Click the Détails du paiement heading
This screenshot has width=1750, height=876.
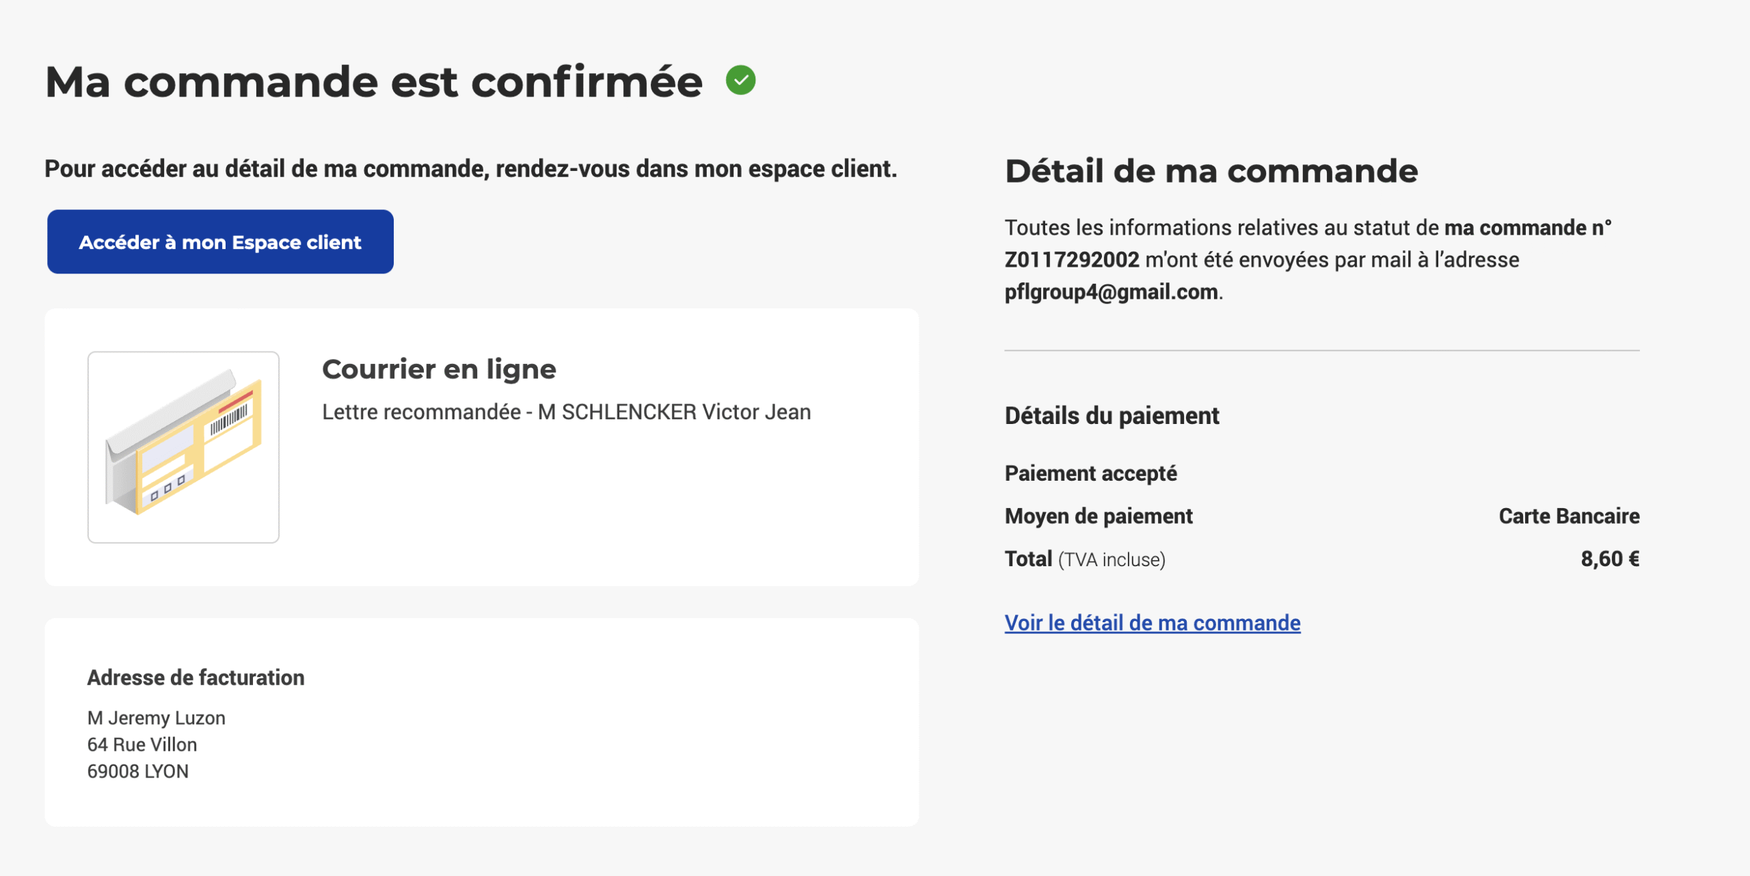point(1112,416)
